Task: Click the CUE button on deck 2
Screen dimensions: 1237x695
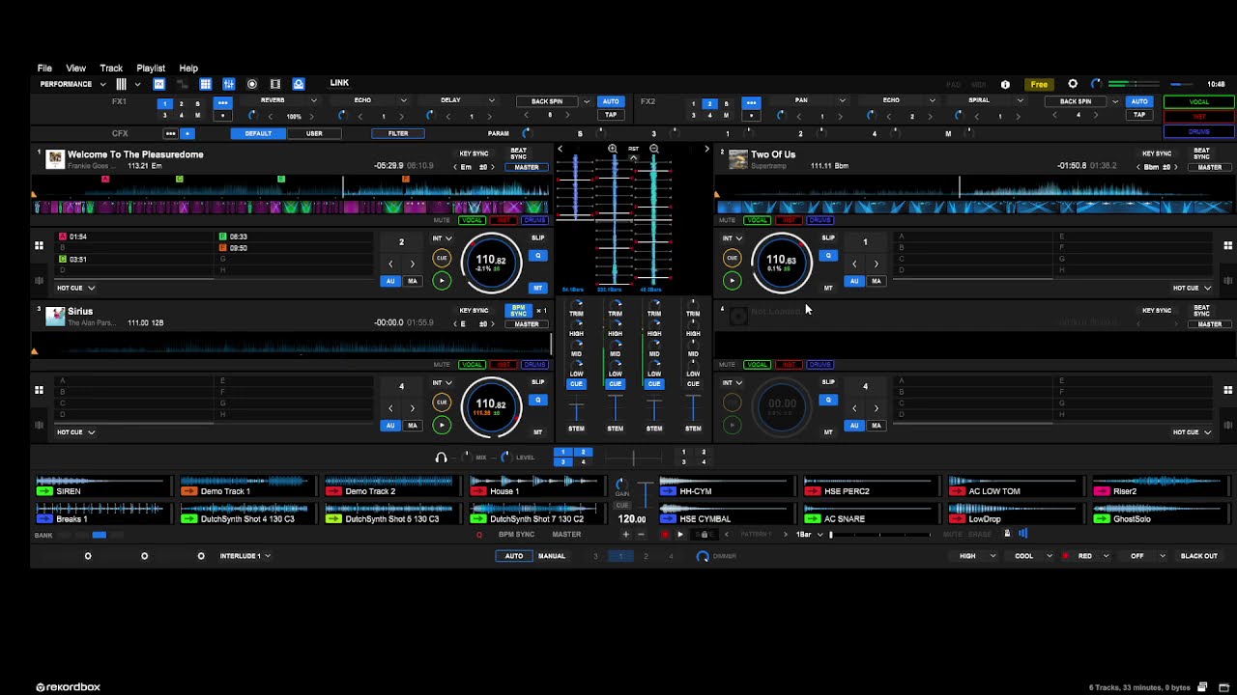Action: click(x=732, y=258)
